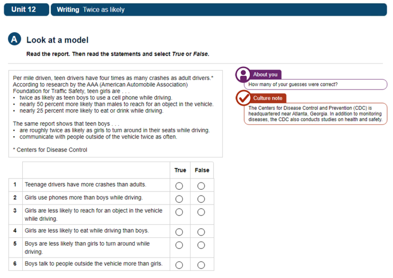The image size is (393, 278).
Task: Mark statement 6 as True
Action: point(179,264)
